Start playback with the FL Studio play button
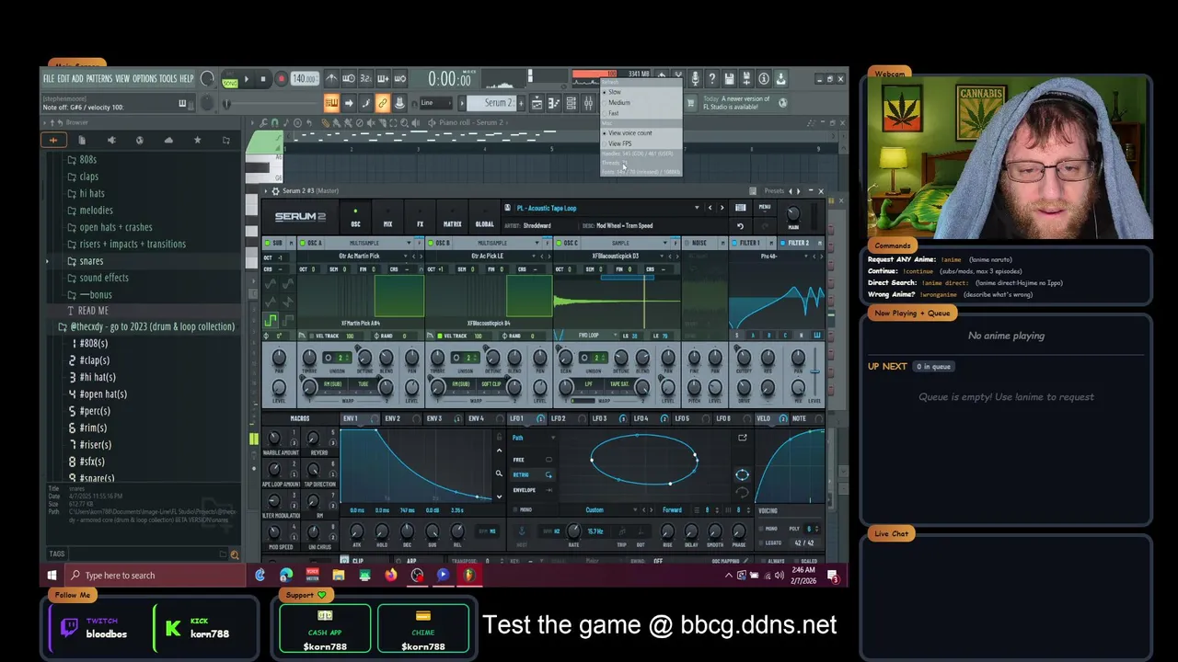 tap(246, 79)
